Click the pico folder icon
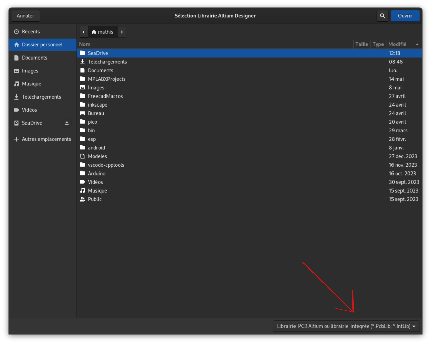431x344 pixels. (82, 122)
